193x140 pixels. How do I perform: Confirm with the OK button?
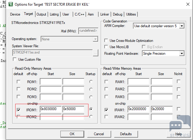click(72, 134)
